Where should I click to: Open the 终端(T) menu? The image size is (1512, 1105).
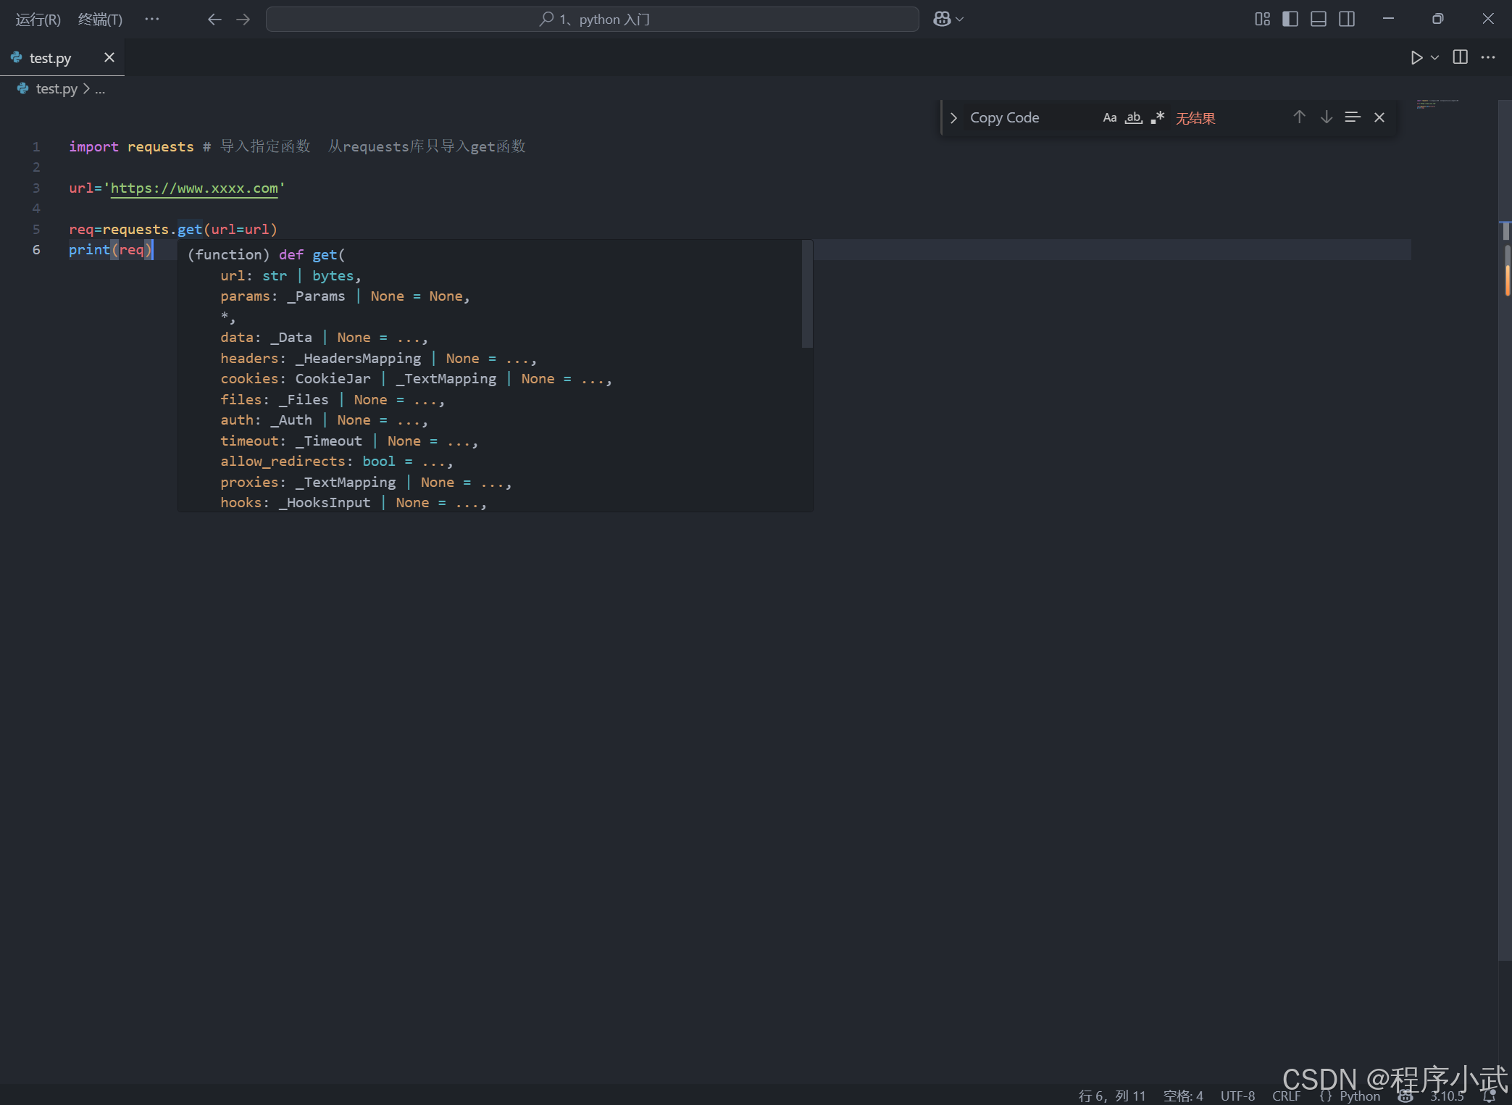click(x=100, y=19)
